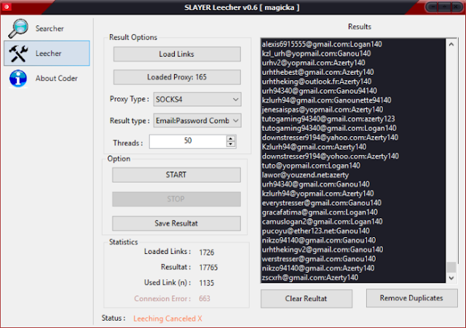Click the Results scrollbar up arrow

451,44
